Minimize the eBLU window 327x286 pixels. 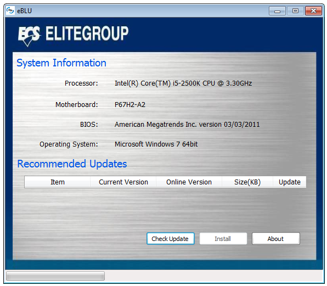click(x=277, y=11)
